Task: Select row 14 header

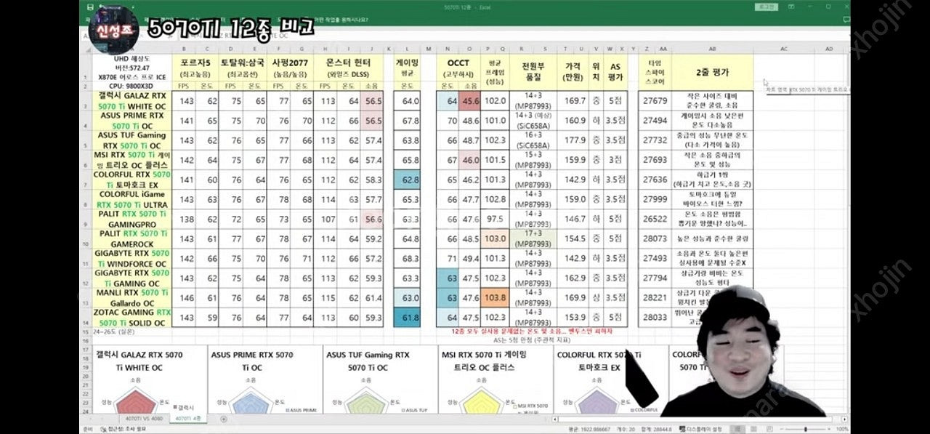Action: pos(86,318)
